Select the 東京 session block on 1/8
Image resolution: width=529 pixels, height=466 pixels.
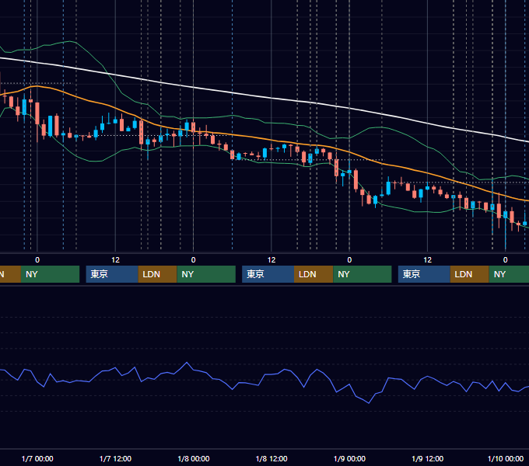coord(268,274)
